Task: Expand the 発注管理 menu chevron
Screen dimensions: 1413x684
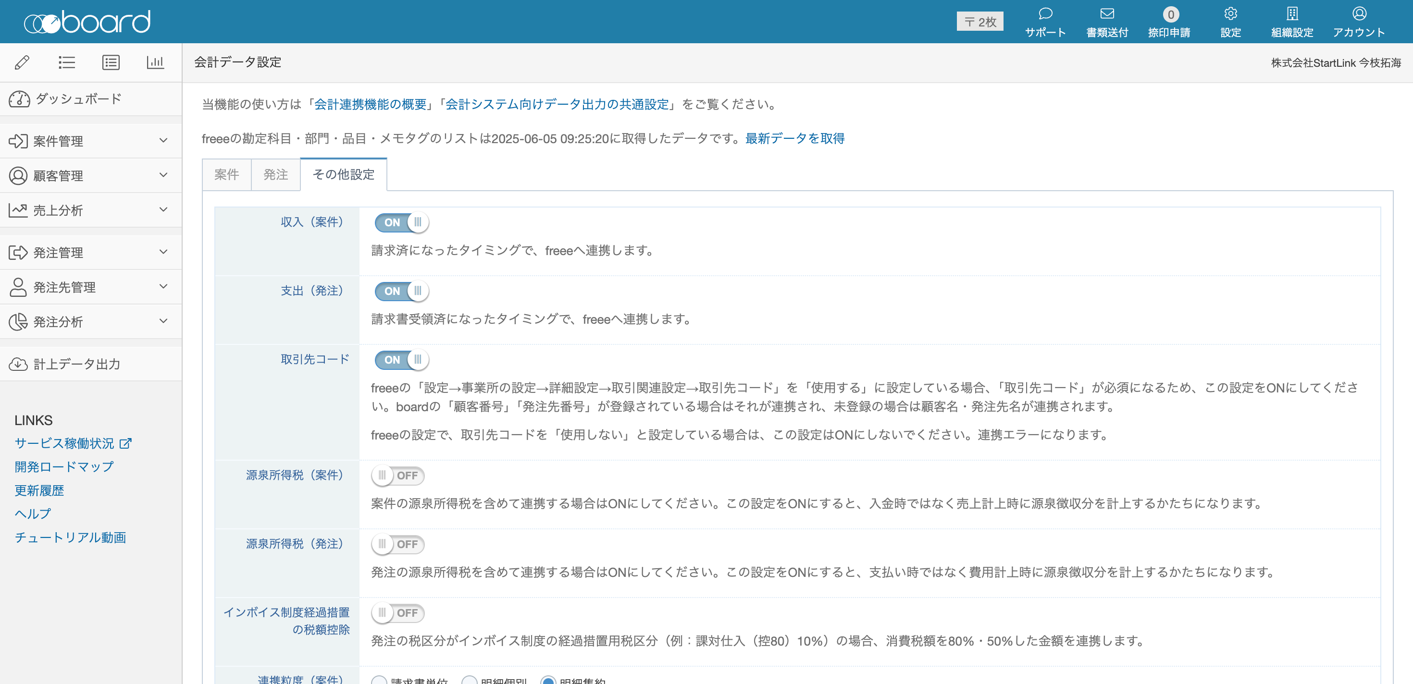Action: (163, 252)
